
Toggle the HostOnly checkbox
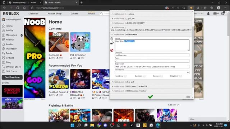click(x=125, y=76)
